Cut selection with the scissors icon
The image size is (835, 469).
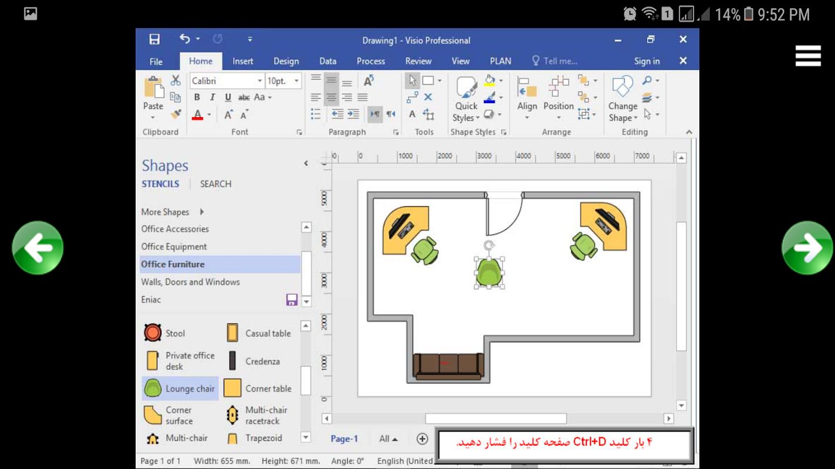[x=175, y=81]
